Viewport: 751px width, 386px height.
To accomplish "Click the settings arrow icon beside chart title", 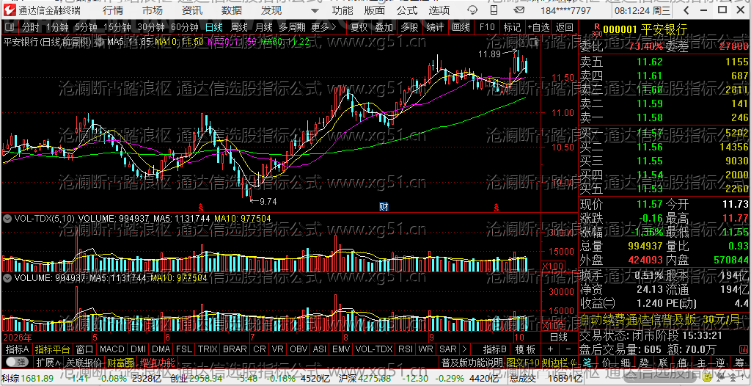I will (x=100, y=42).
